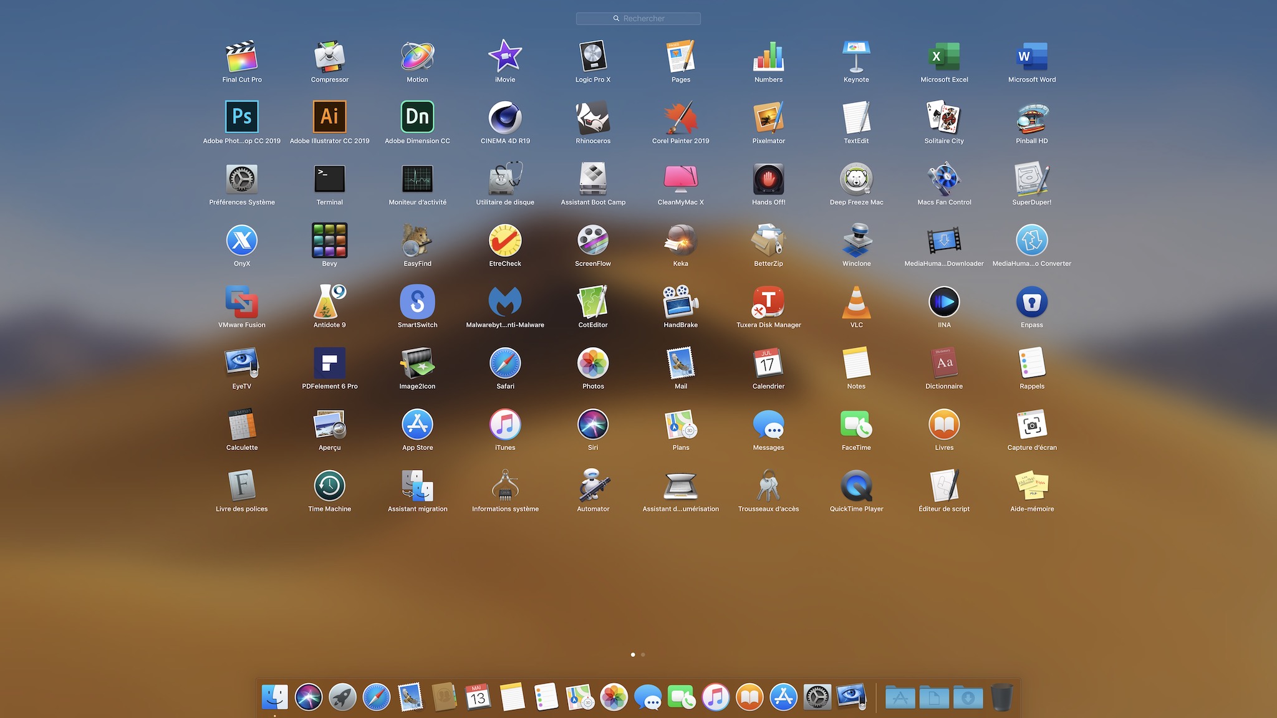Launch Enpass password manager
This screenshot has width=1277, height=718.
click(x=1032, y=302)
